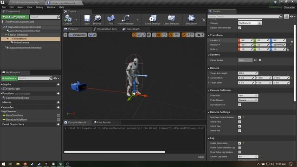Viewport: 297px width, 167px height.
Task: Add a new Variable with plus button
Action: tap(58, 107)
